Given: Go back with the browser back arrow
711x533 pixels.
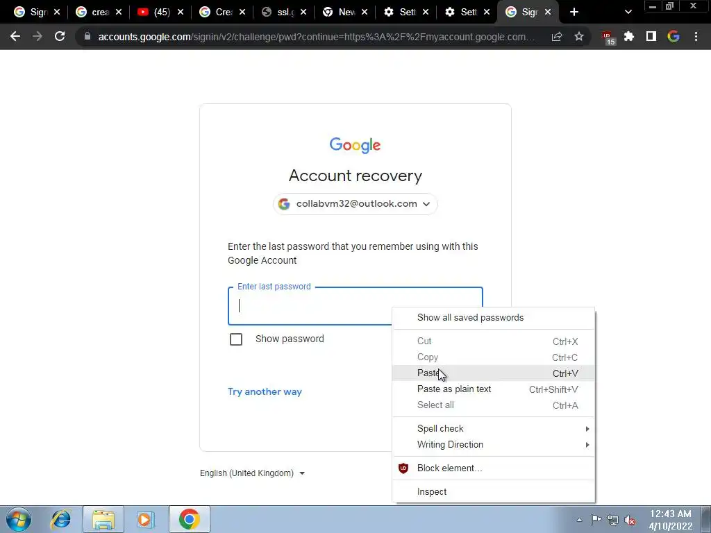Looking at the screenshot, I should [x=15, y=36].
